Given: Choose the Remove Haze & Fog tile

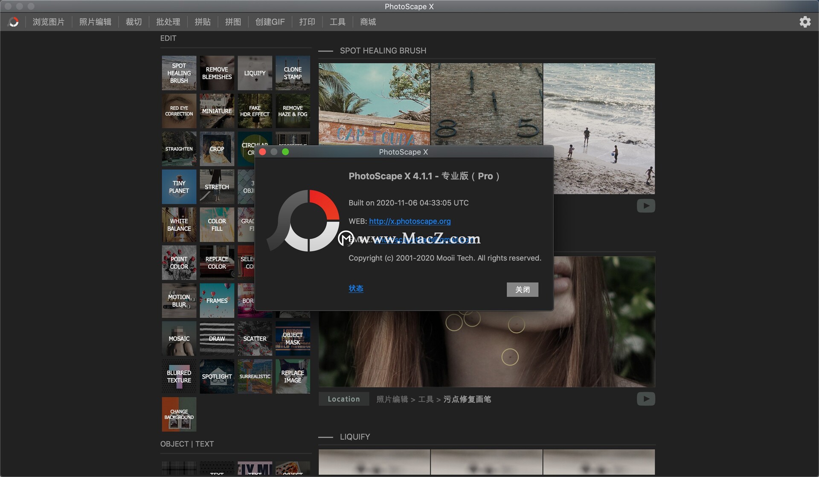Looking at the screenshot, I should 293,111.
